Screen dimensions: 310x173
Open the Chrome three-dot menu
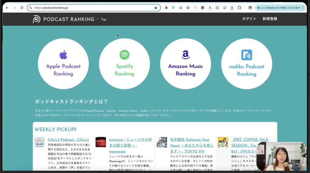(x=303, y=8)
